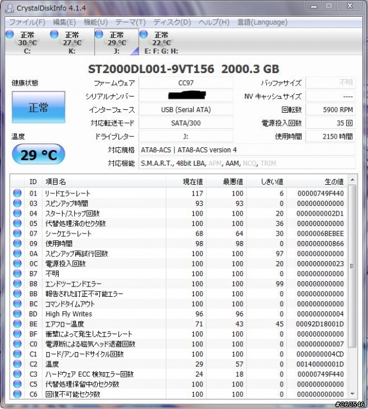Viewport: 368px width, 409px height.
Task: Select the J: drive tab at 29 °C
Action: pos(117,42)
